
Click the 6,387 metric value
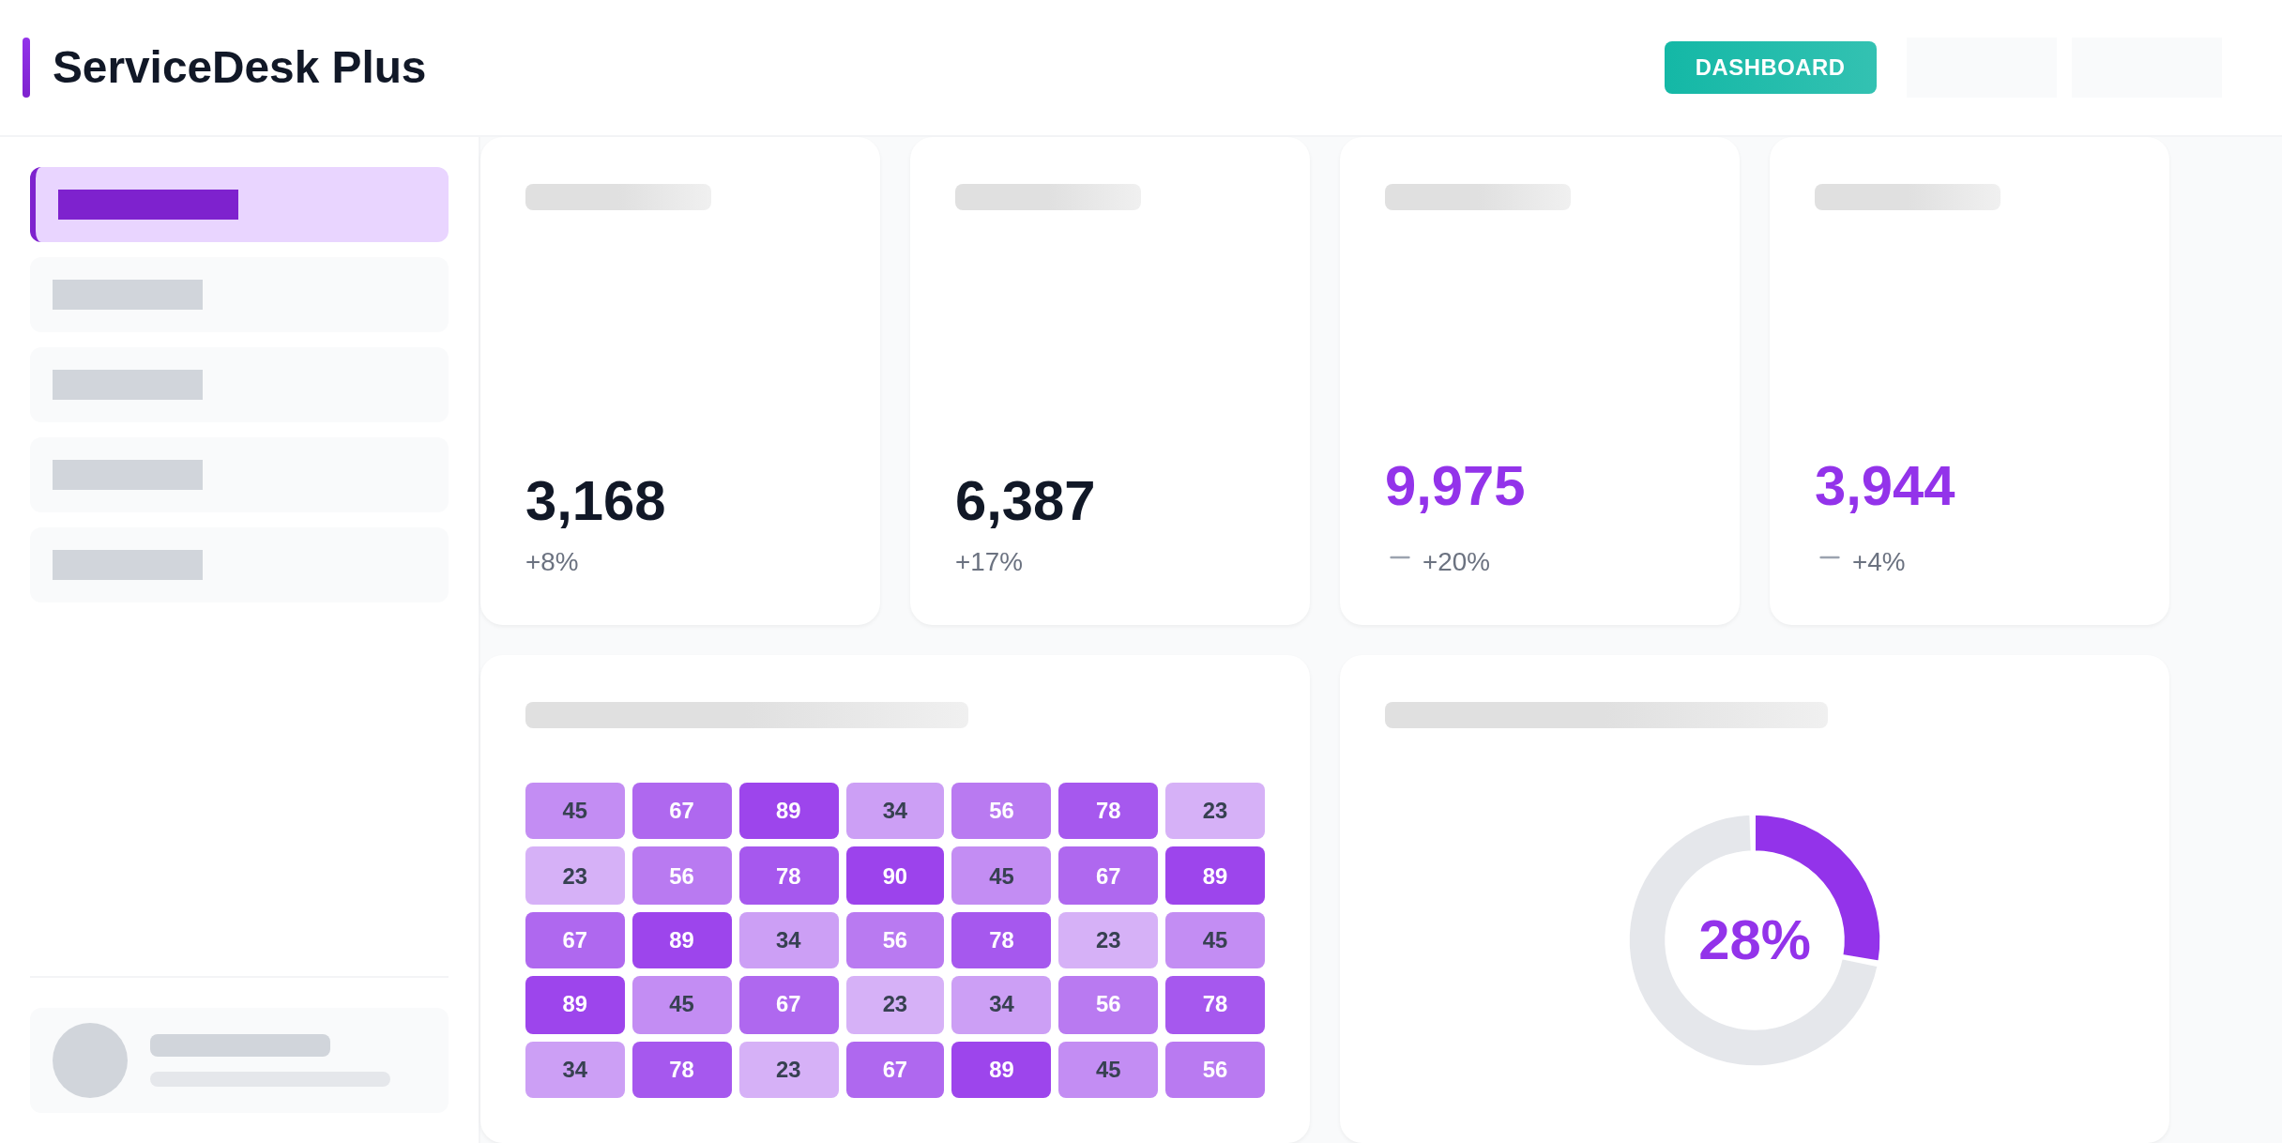pyautogui.click(x=1025, y=501)
